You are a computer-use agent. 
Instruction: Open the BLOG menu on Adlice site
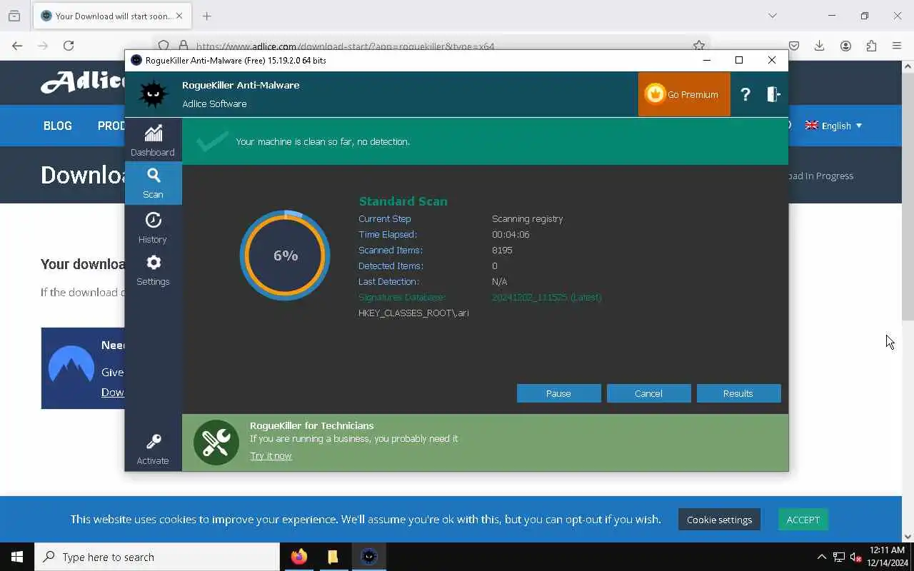tap(58, 126)
